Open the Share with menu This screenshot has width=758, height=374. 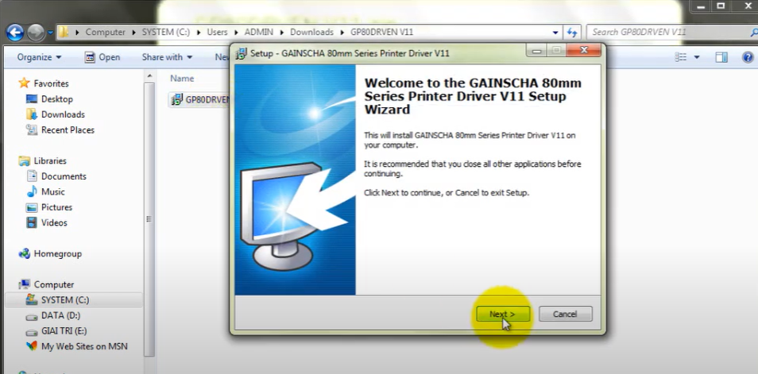167,57
